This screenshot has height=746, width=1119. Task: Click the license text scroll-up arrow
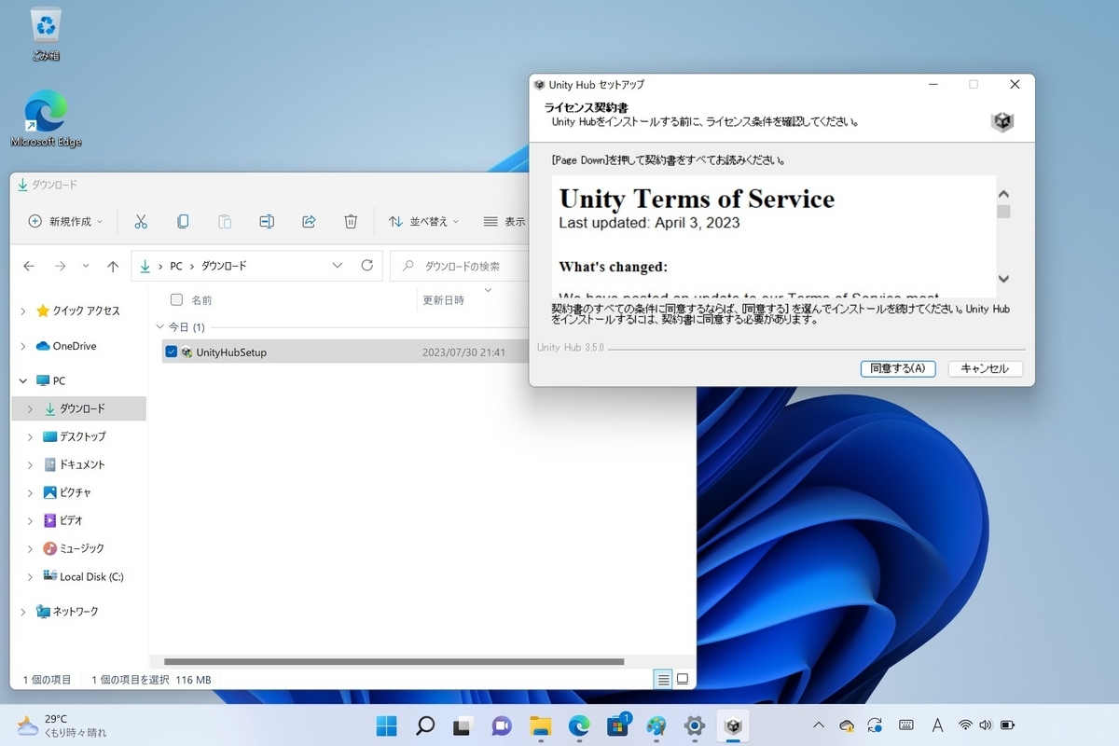pyautogui.click(x=1003, y=194)
